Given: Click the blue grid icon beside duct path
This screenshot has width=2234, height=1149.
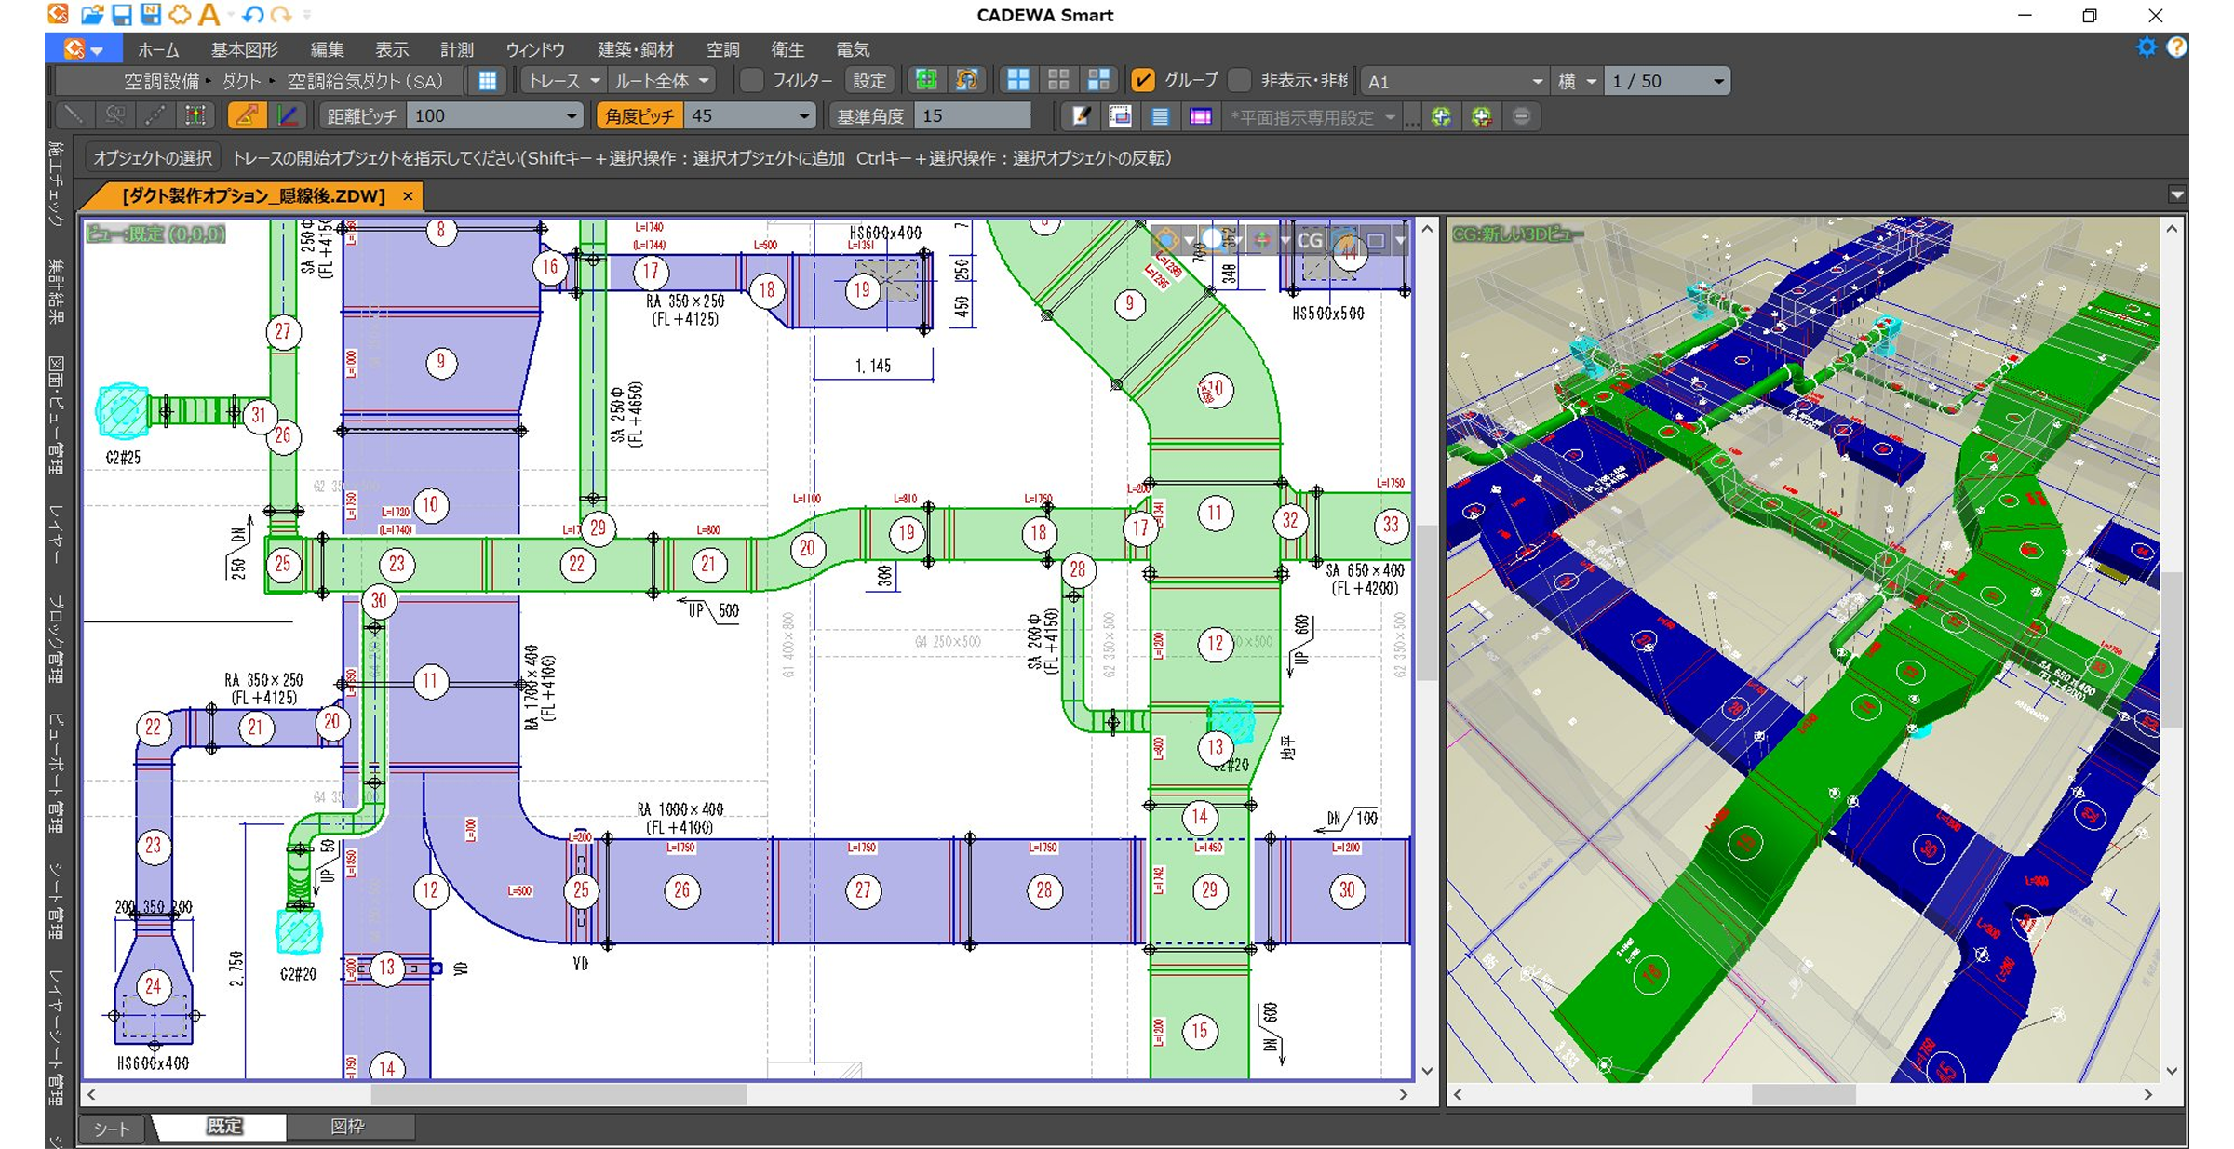Looking at the screenshot, I should [x=487, y=81].
